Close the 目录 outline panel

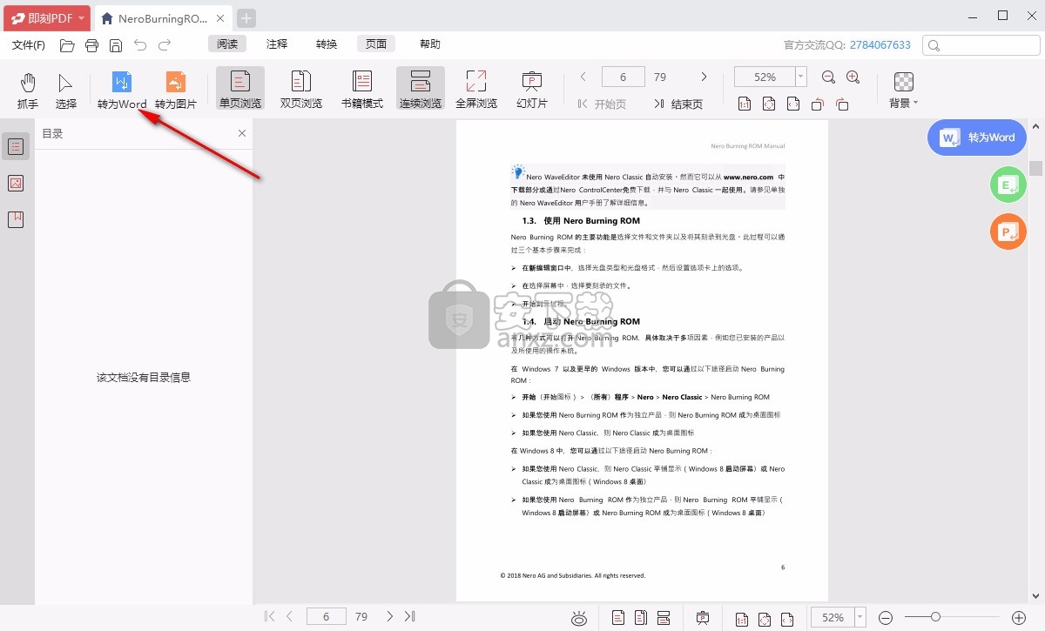pyautogui.click(x=242, y=133)
